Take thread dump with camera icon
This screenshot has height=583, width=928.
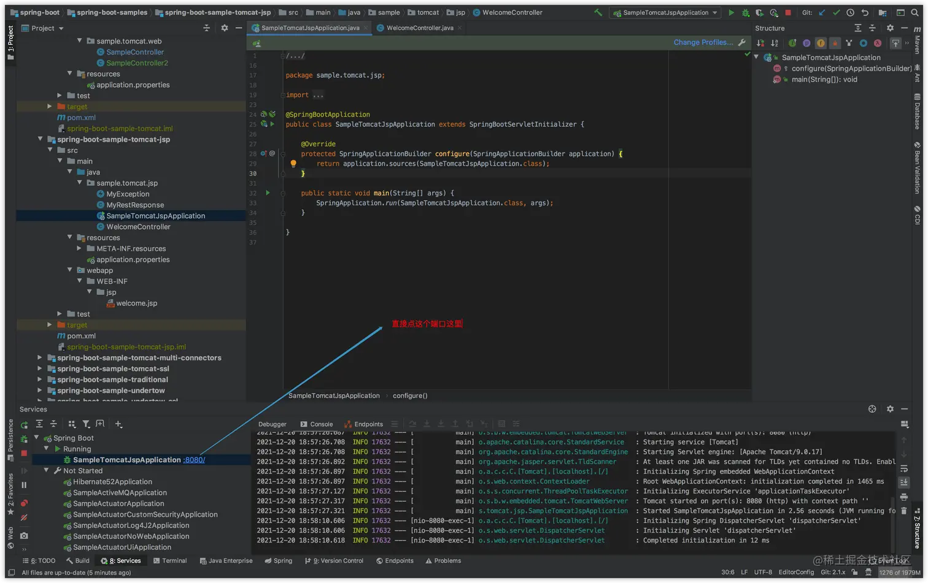point(24,535)
